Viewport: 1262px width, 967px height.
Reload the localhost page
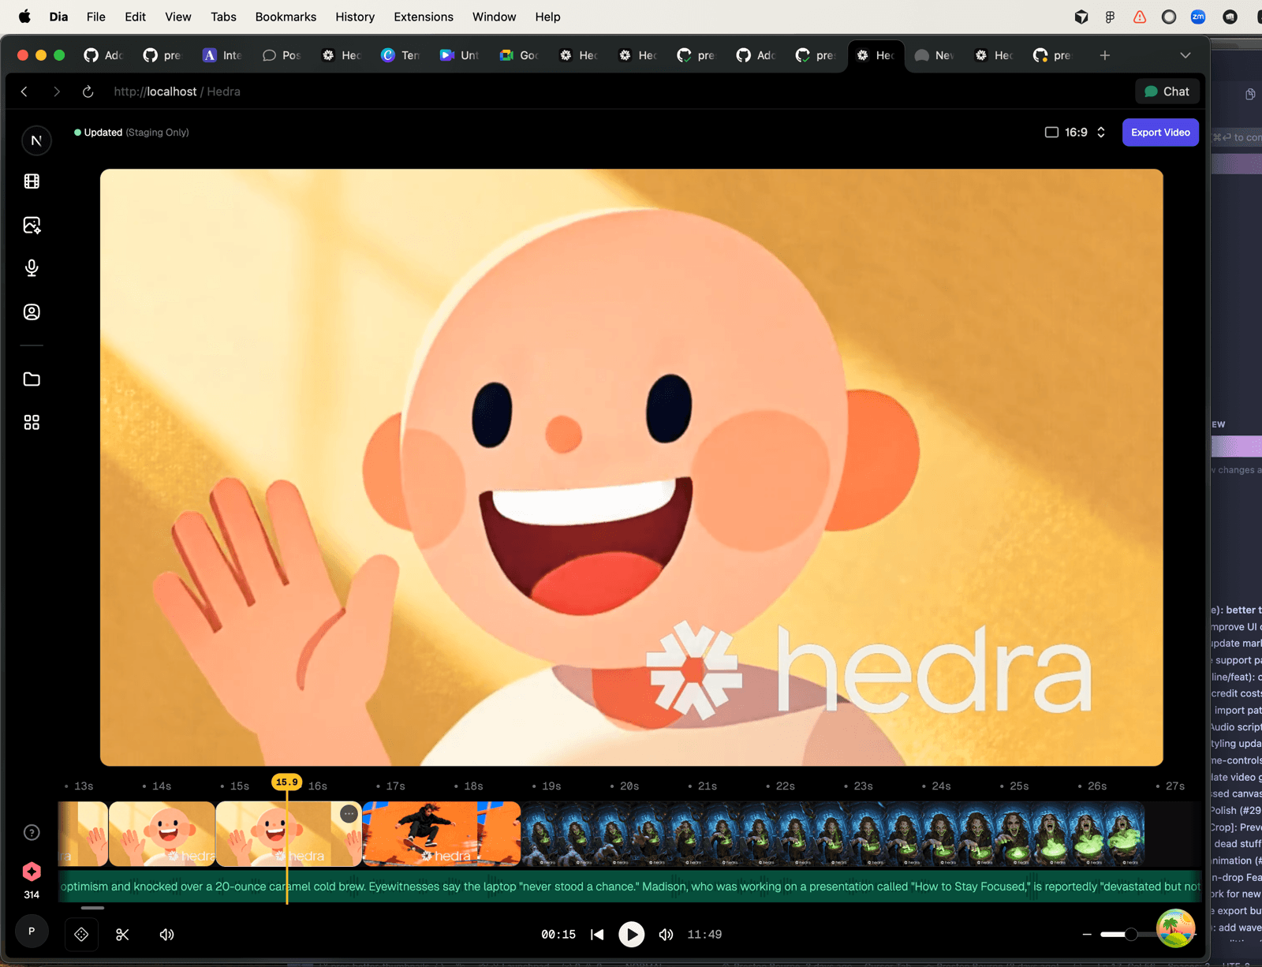(x=88, y=91)
